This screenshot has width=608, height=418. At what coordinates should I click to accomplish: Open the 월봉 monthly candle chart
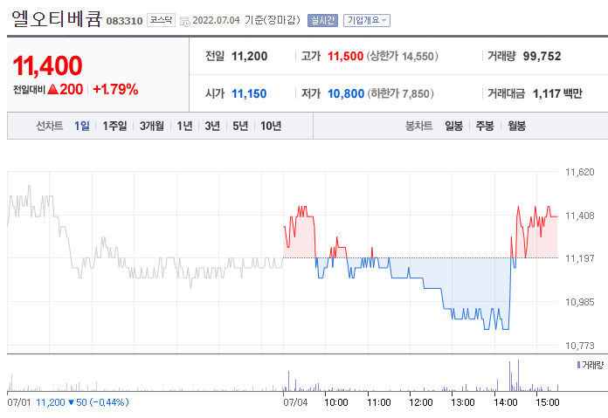pyautogui.click(x=516, y=126)
